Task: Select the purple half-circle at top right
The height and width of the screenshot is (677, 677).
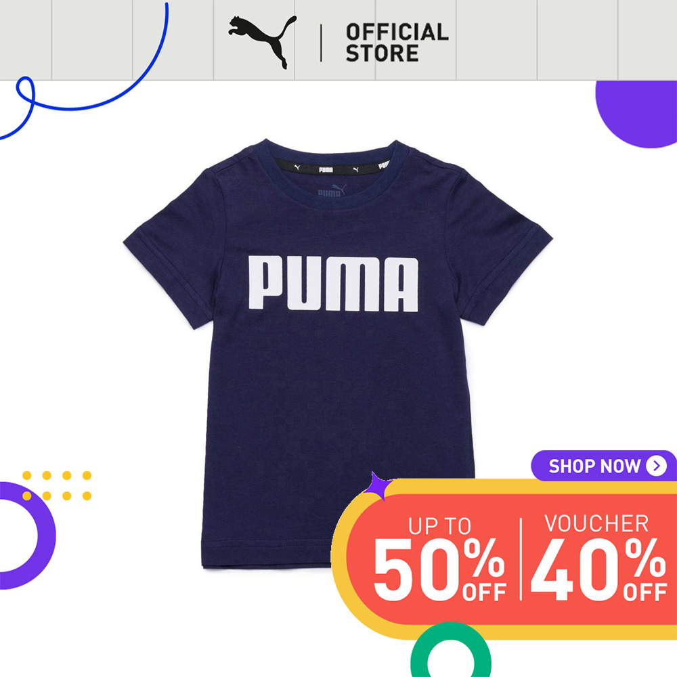Action: 636,114
